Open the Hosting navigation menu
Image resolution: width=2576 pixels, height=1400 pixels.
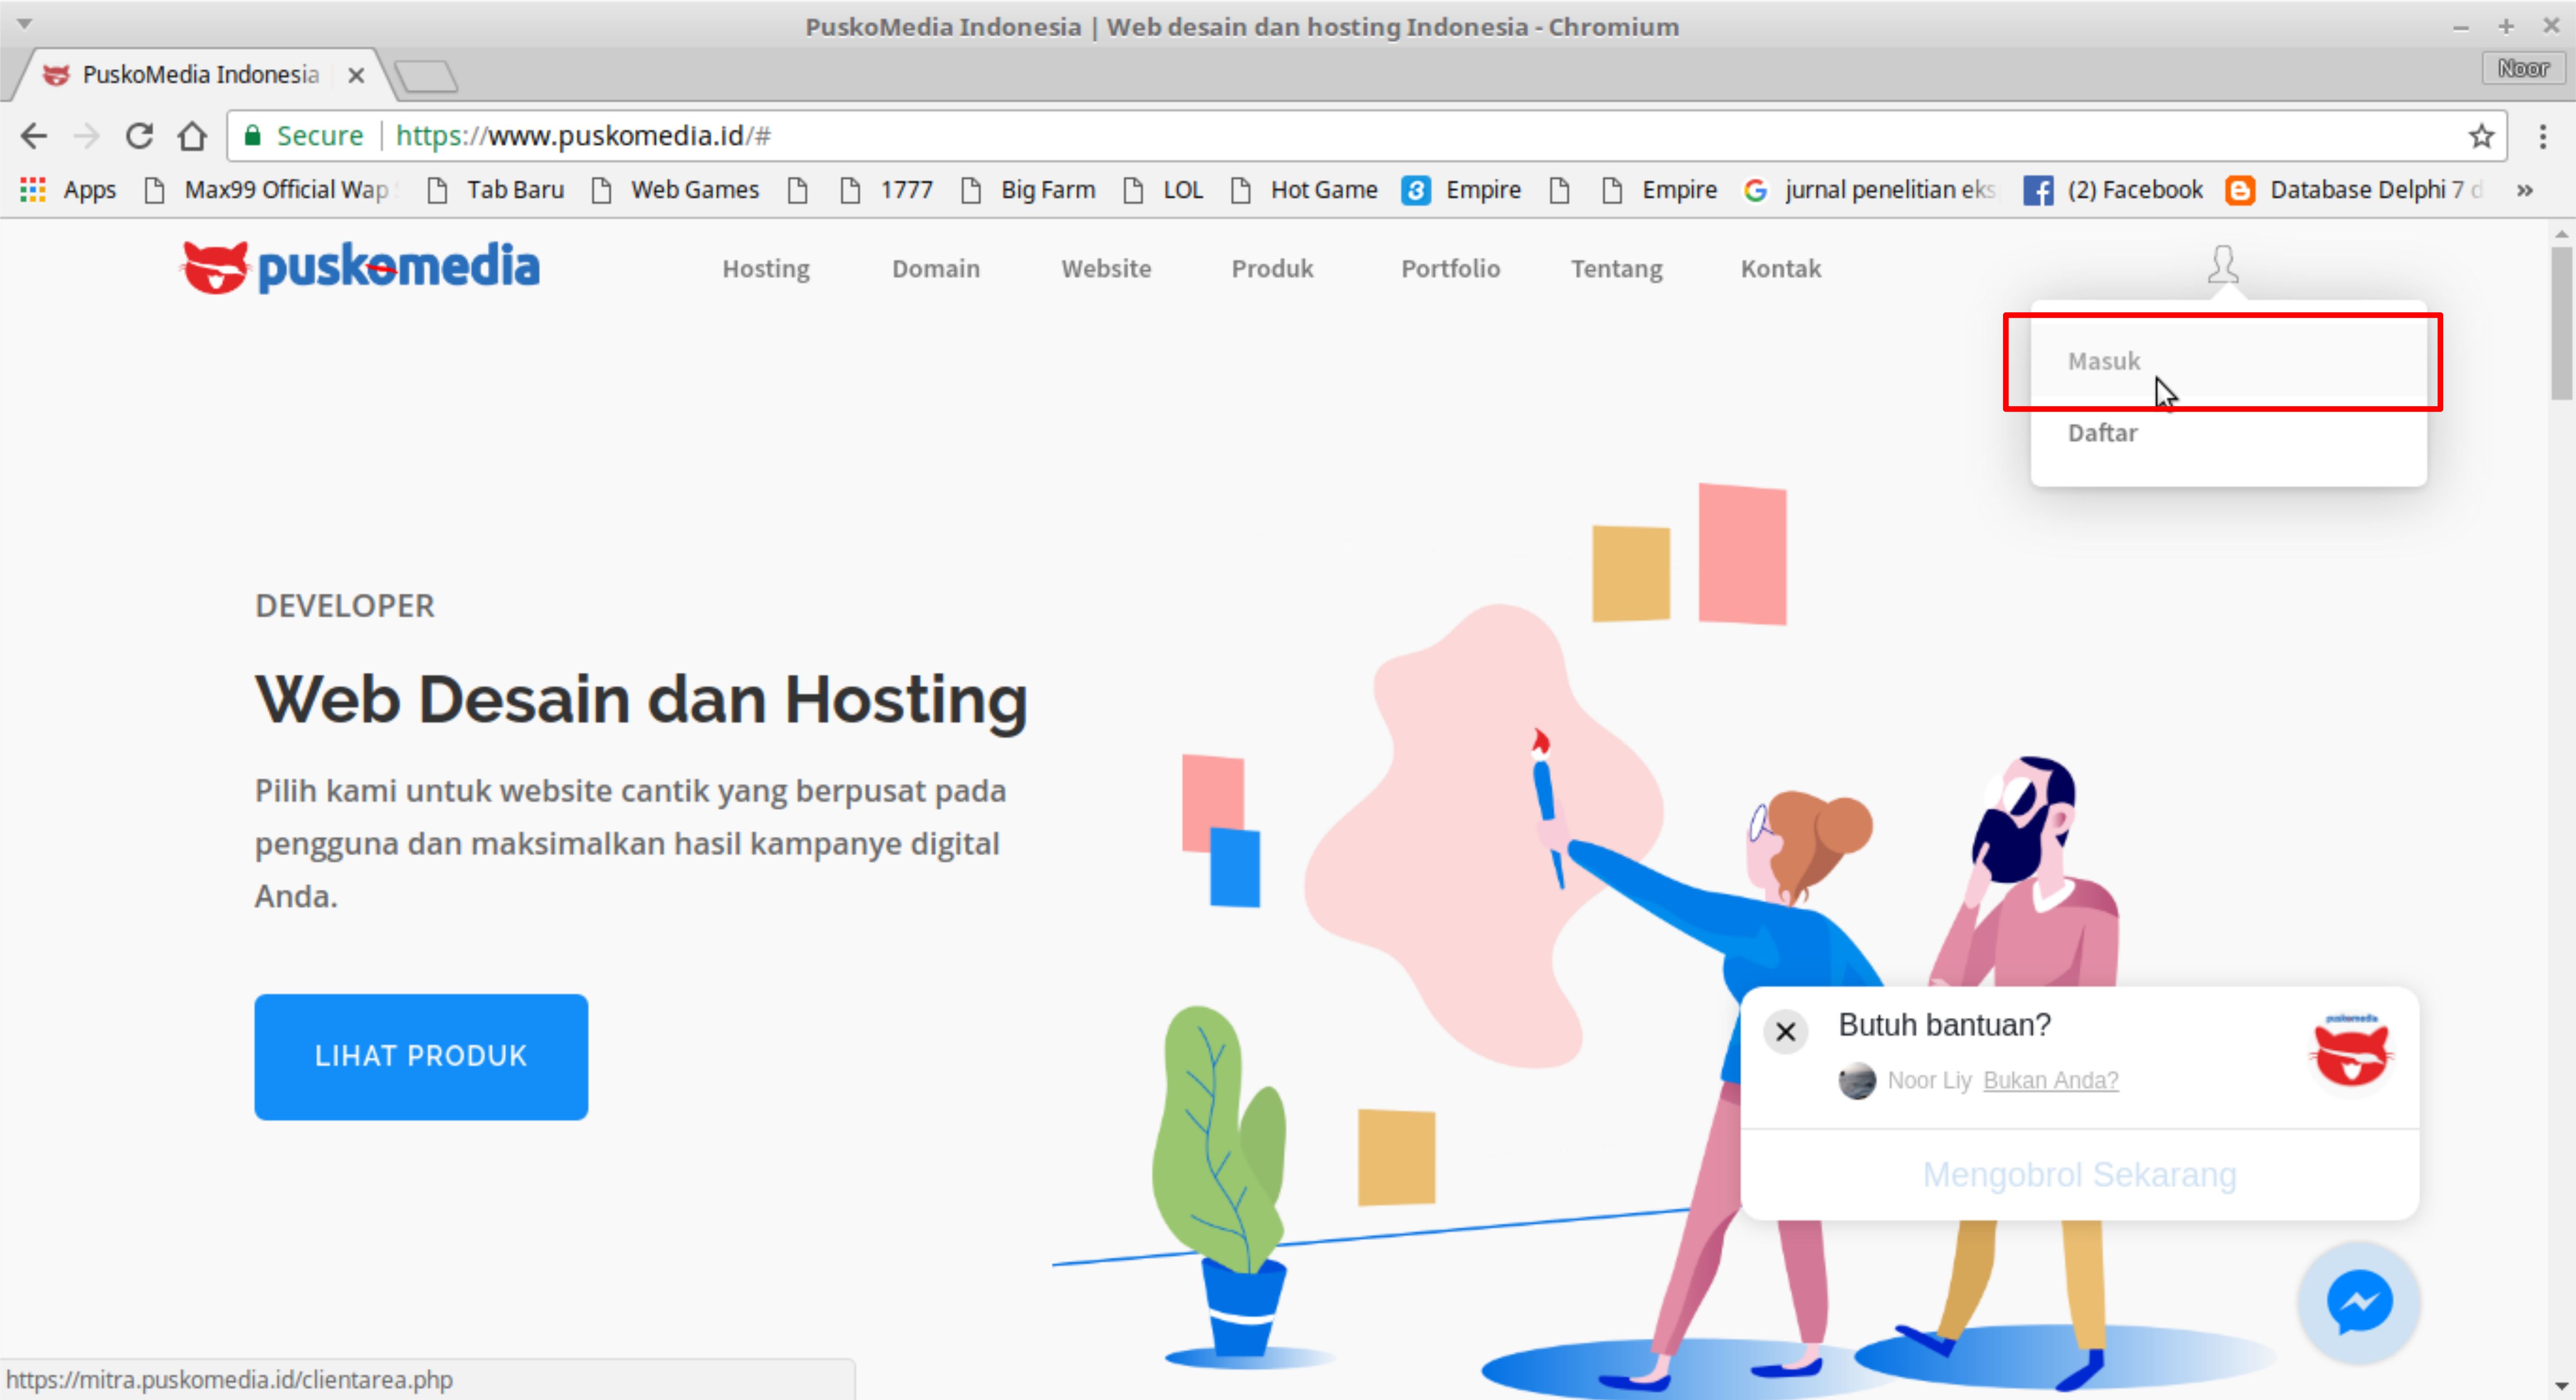coord(766,268)
